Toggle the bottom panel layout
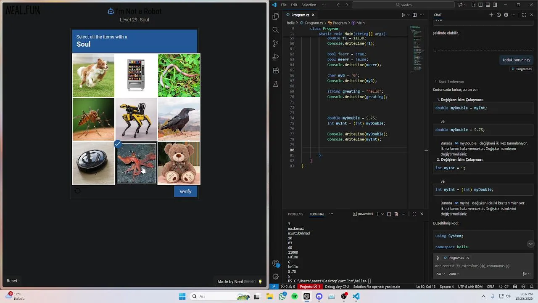This screenshot has width=538, height=303. [x=488, y=5]
